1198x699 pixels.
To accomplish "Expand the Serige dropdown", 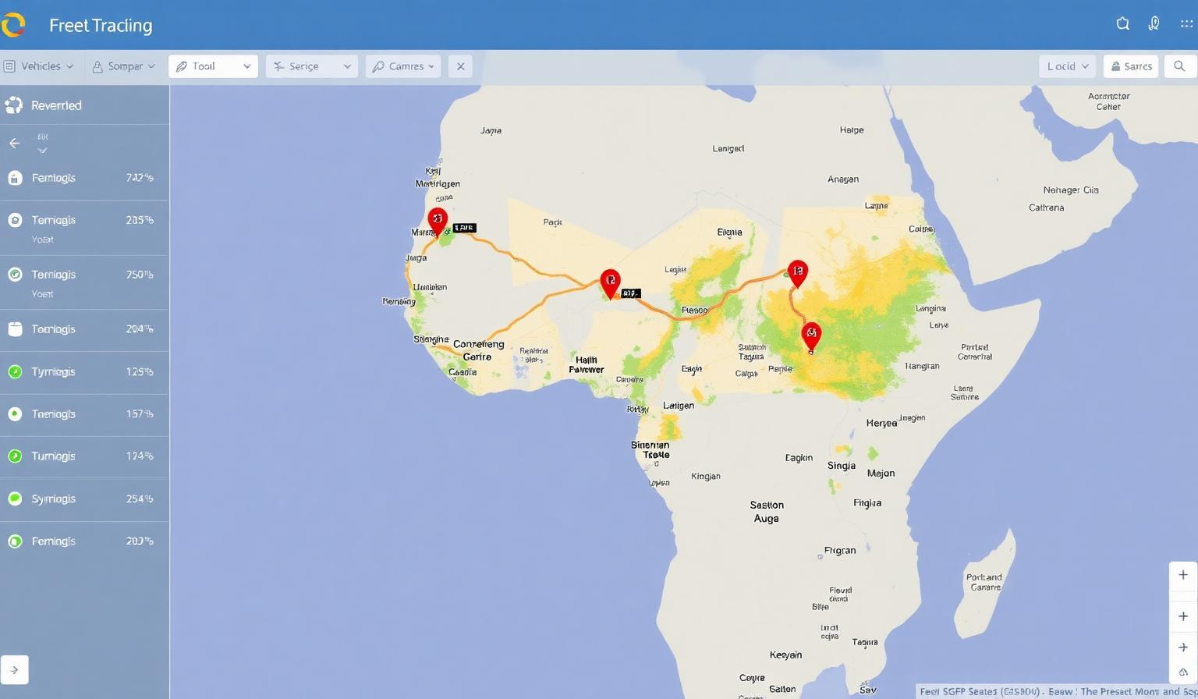I will [311, 66].
